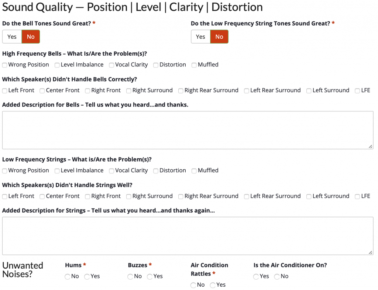This screenshot has width=378, height=290.
Task: Choose No for Low Frequency String Tones
Action: (219, 37)
